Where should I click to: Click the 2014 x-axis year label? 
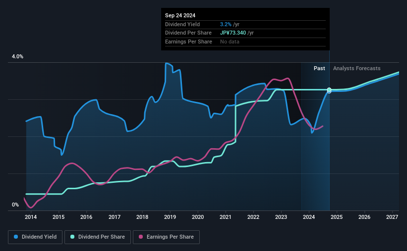pyautogui.click(x=31, y=217)
